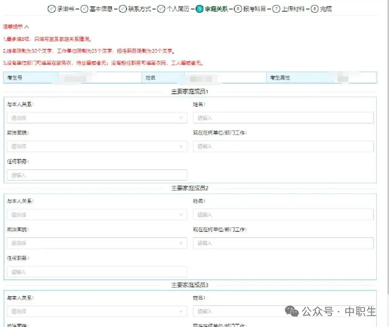Open 与本人关系 dropdown for family member 2
Screen dimensions: 389x327
(97, 215)
